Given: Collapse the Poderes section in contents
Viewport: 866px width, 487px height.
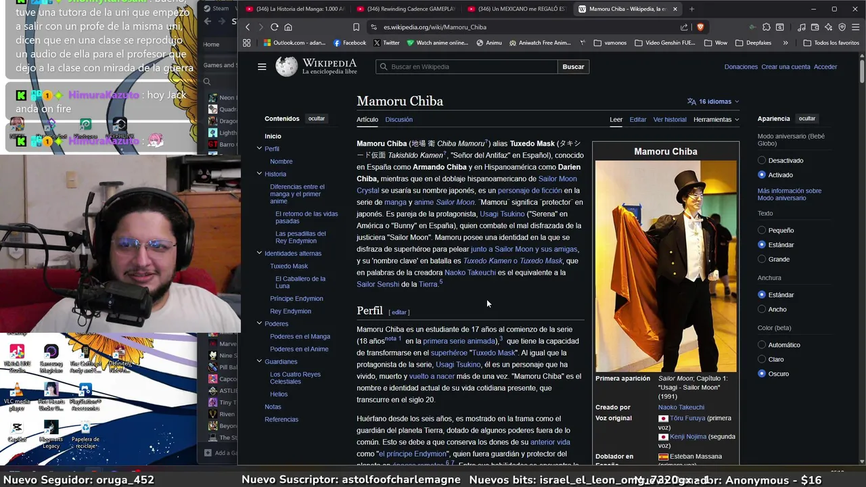Looking at the screenshot, I should tap(259, 323).
